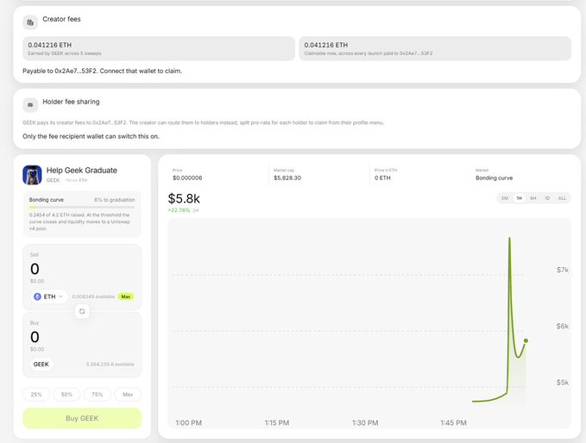Screen dimensions: 586x443
Task: Click the "1:15 PM" time axis label
Action: point(277,423)
